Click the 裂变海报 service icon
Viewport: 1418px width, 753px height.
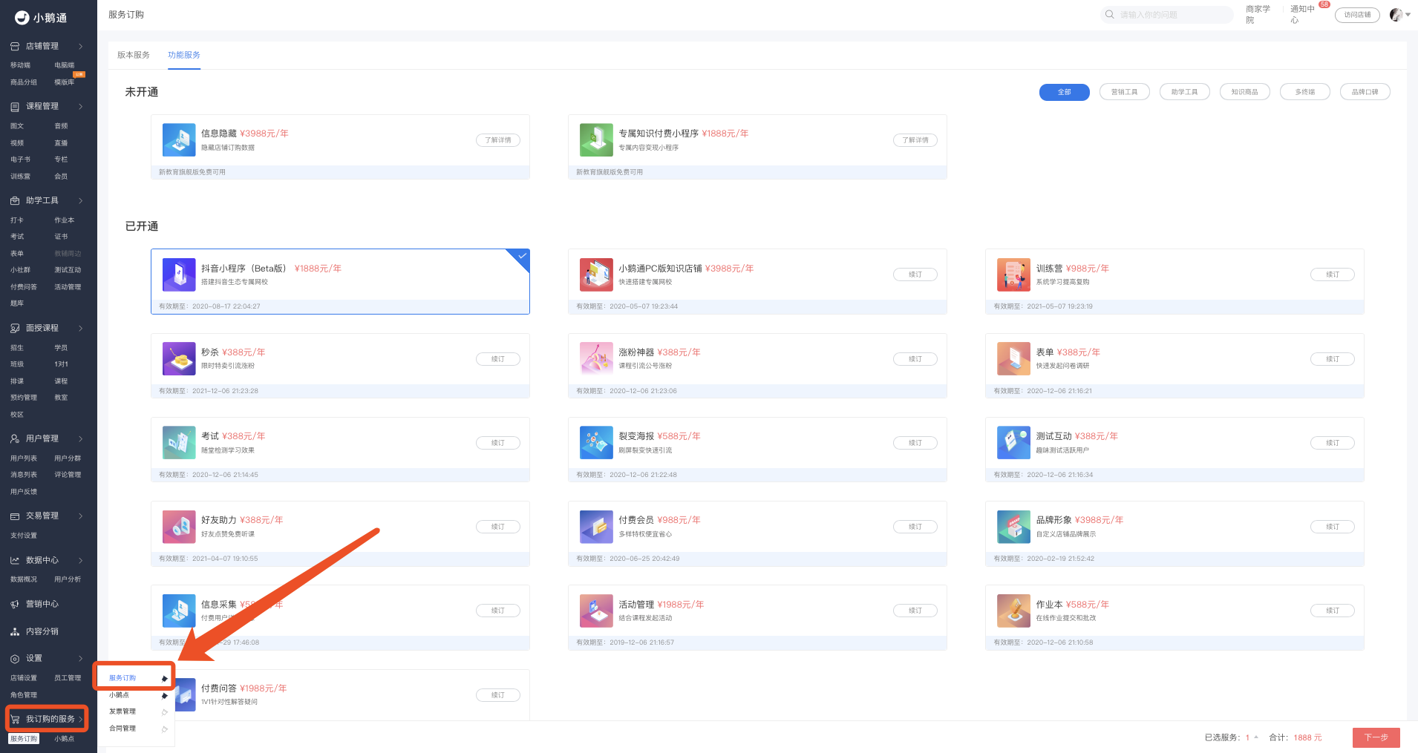pyautogui.click(x=596, y=443)
